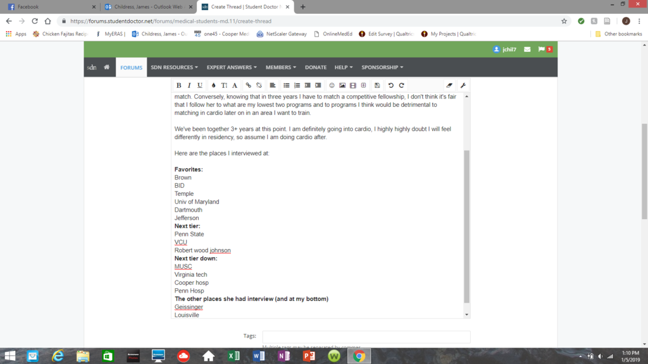
Task: Open insert special content menu
Action: [364, 85]
